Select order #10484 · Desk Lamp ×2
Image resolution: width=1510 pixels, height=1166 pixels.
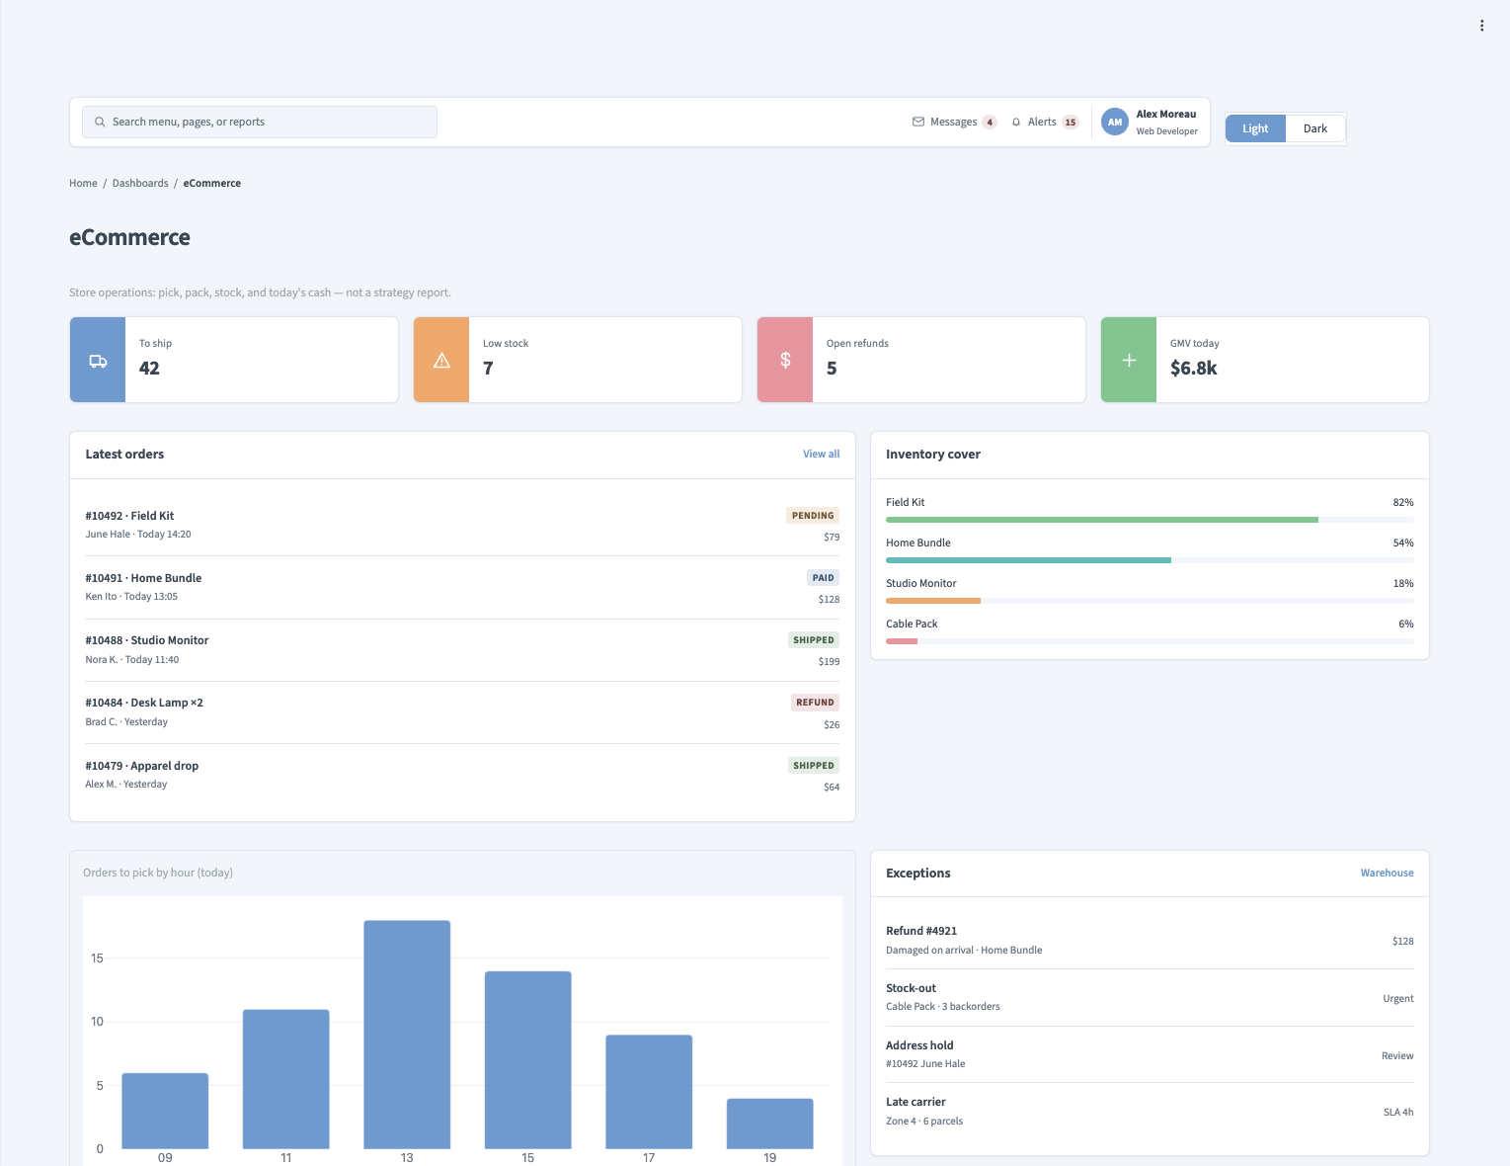[462, 712]
